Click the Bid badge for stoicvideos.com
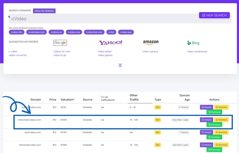Viewport: 239px width, 153px height. (x=158, y=132)
